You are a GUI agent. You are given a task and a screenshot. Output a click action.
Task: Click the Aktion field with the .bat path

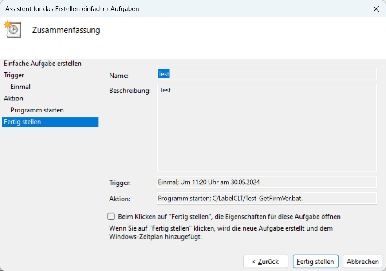pos(266,198)
